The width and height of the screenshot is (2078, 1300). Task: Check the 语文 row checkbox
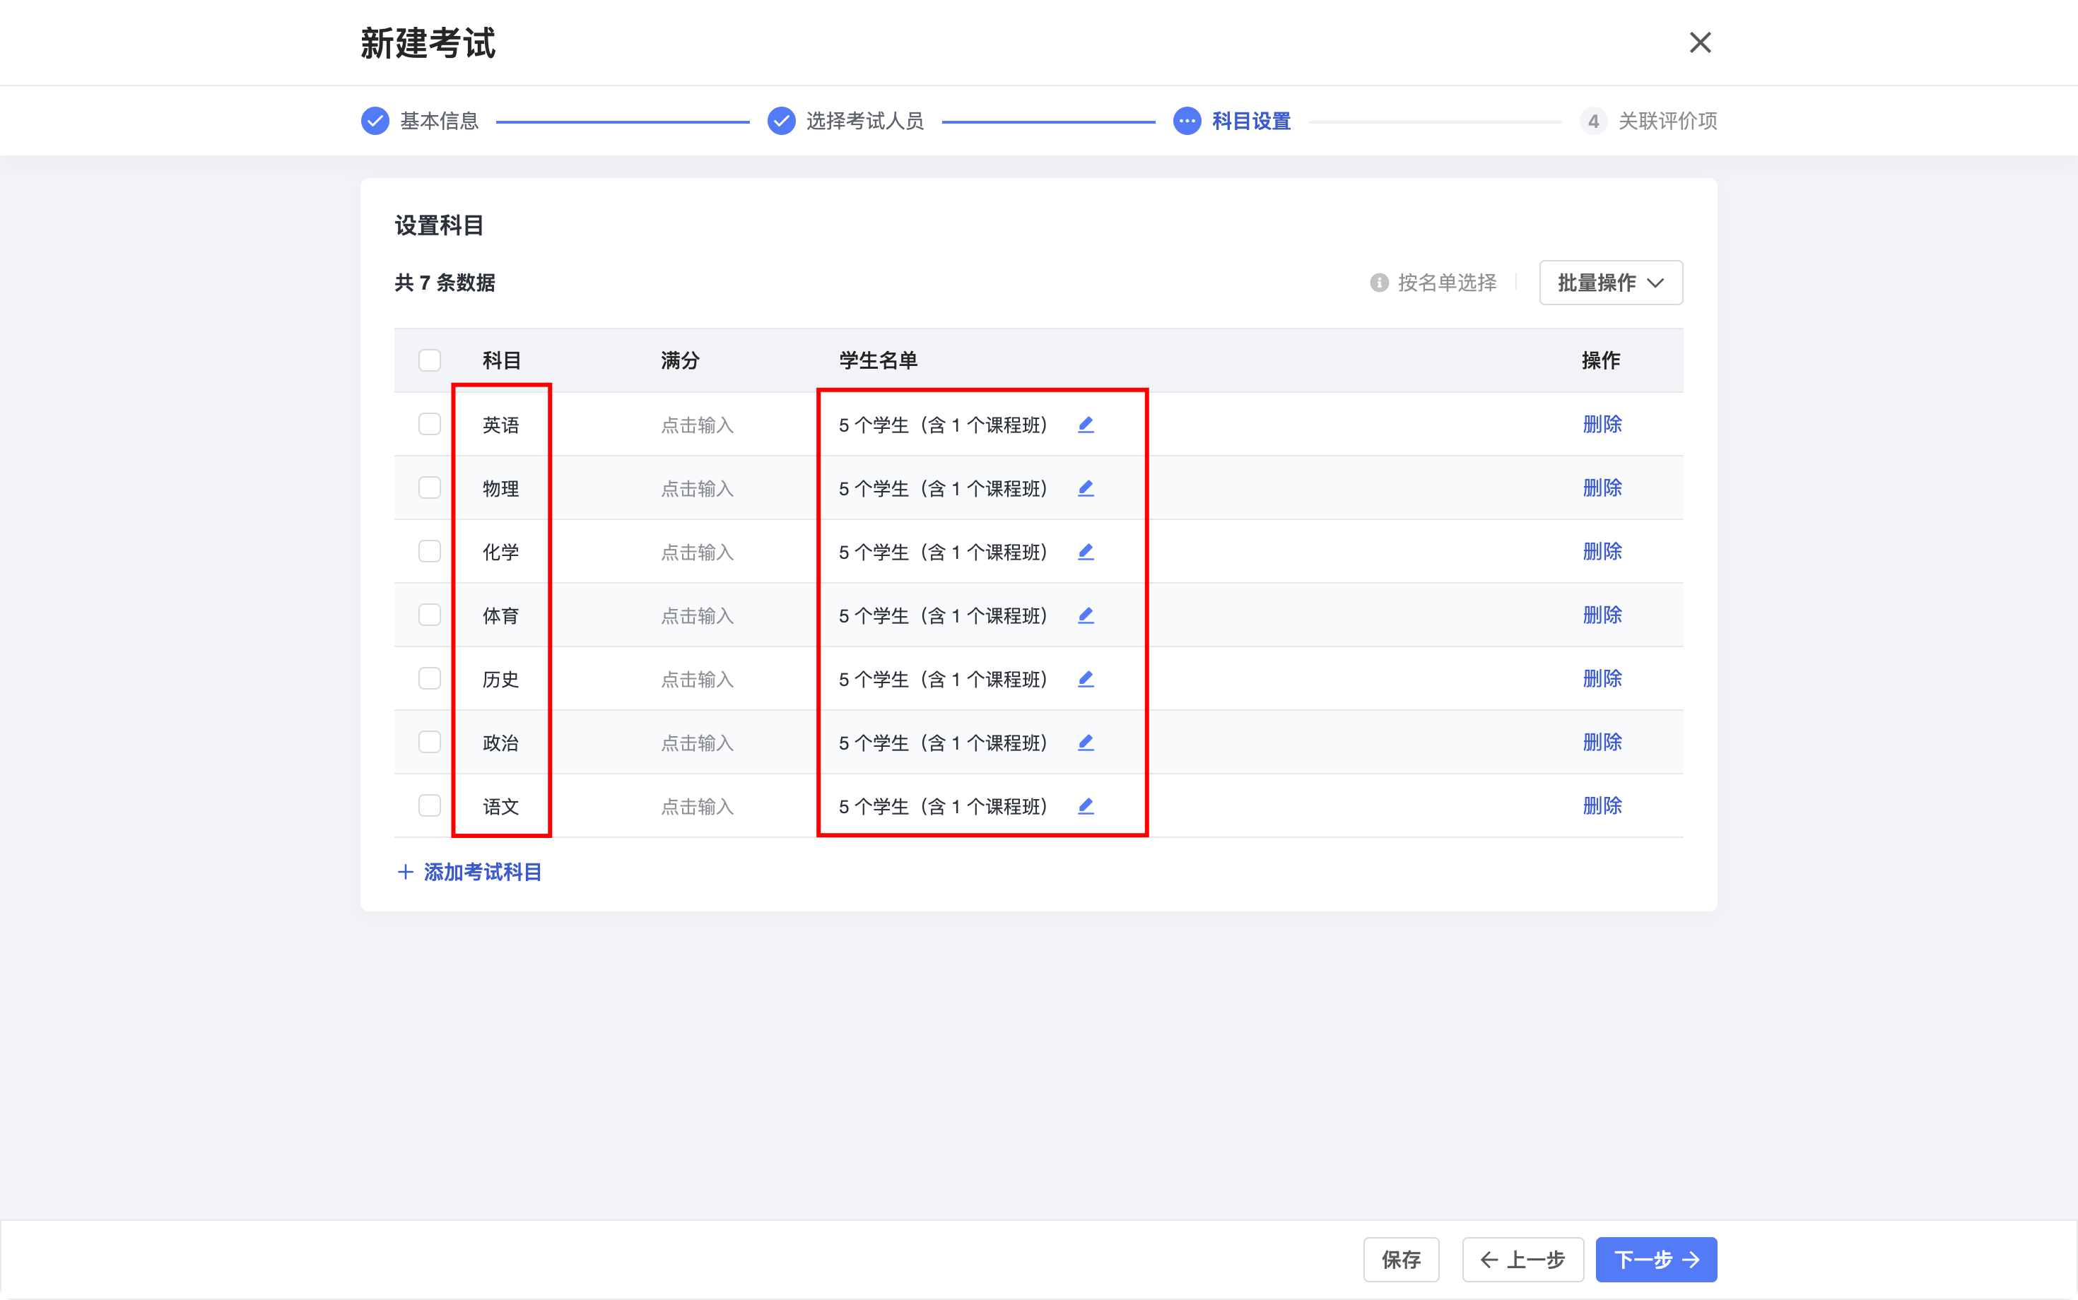coord(429,805)
